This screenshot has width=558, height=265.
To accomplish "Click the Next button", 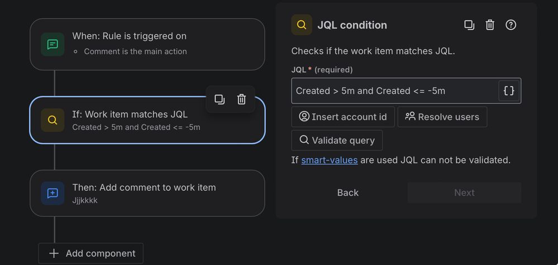I will tap(464, 193).
